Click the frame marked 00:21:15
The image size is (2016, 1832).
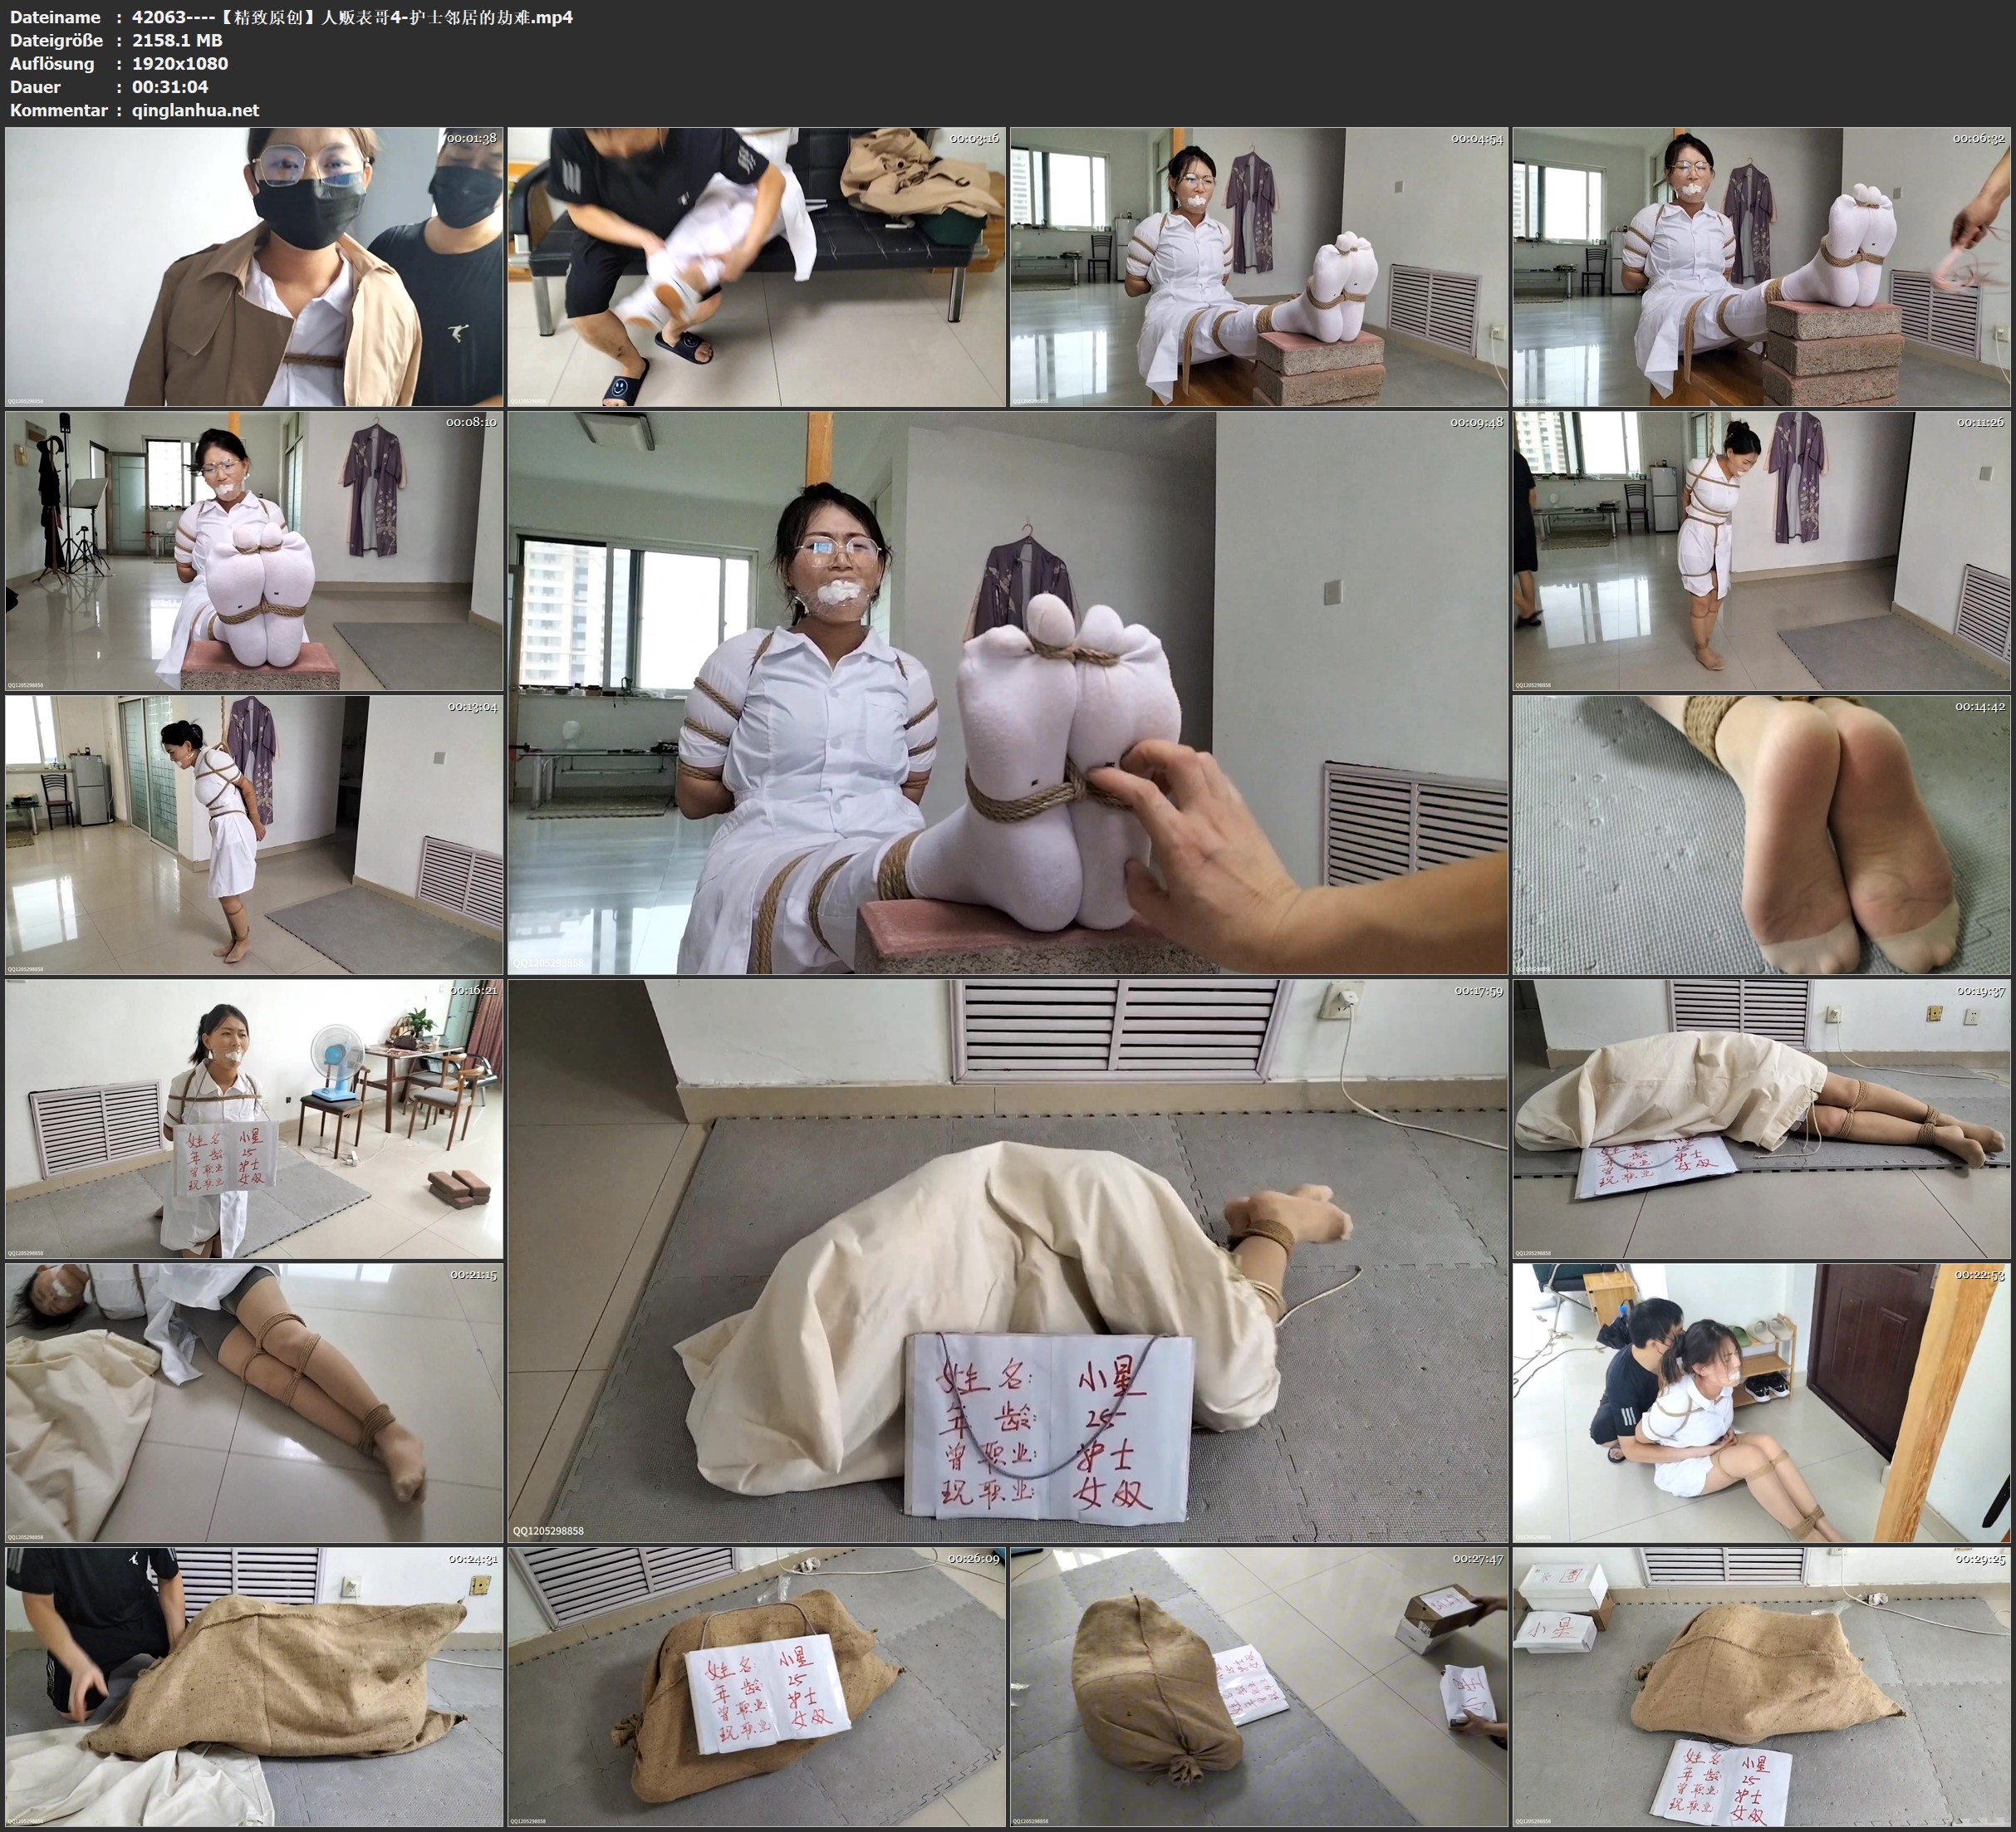coord(254,1403)
